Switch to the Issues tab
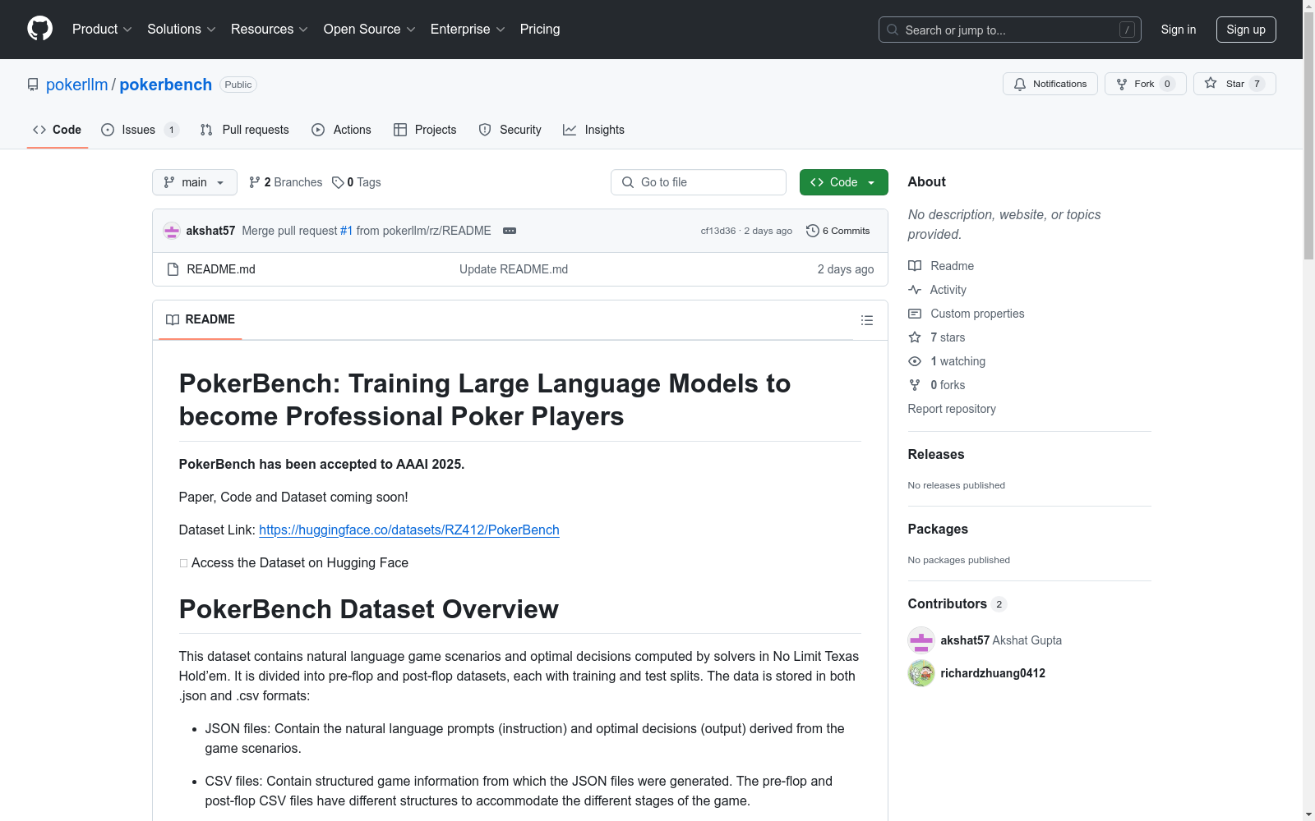Image resolution: width=1315 pixels, height=821 pixels. click(139, 130)
